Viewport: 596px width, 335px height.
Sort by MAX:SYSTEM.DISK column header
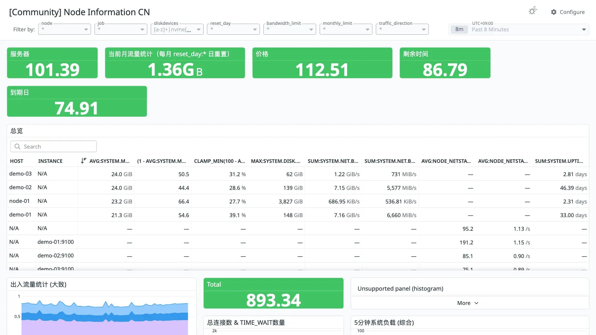(276, 161)
